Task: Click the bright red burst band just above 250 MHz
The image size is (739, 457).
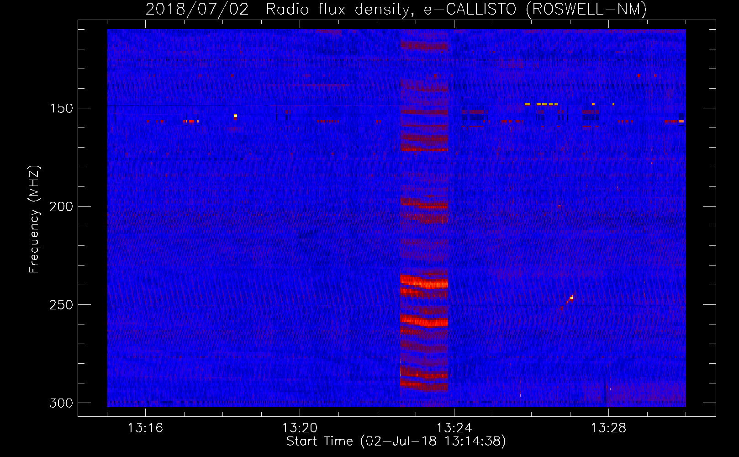Action: click(424, 282)
